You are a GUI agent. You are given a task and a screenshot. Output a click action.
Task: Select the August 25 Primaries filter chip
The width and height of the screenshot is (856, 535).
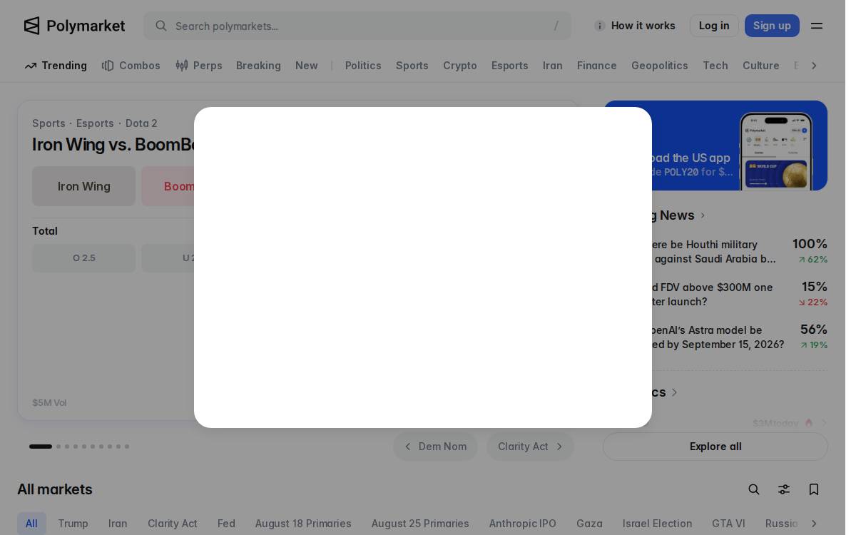click(x=420, y=524)
